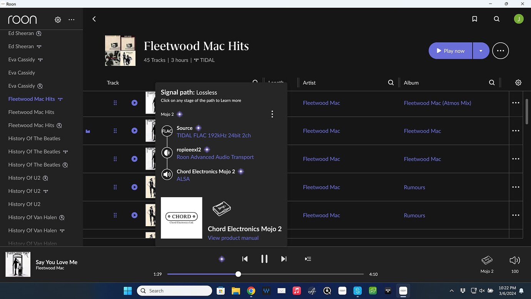This screenshot has width=531, height=299.
Task: Open search with the magnifier in top right
Action: point(496,18)
